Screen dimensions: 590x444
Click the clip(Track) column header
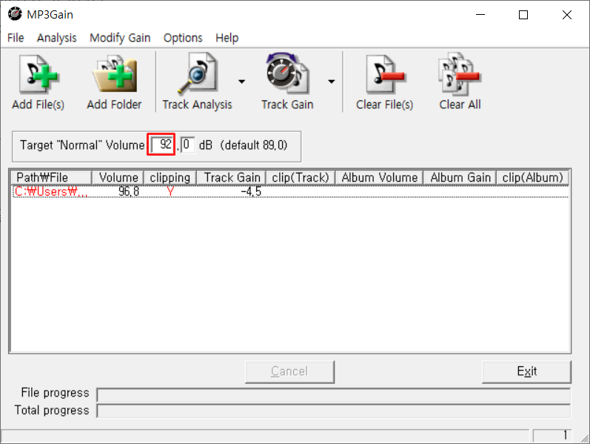(x=301, y=177)
